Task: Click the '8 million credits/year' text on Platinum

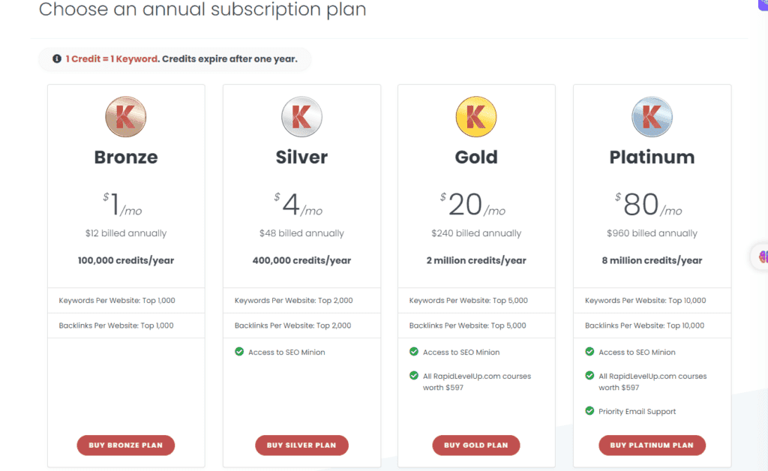Action: click(651, 259)
